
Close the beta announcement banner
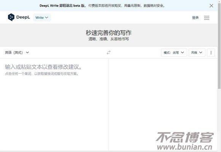coord(211,6)
